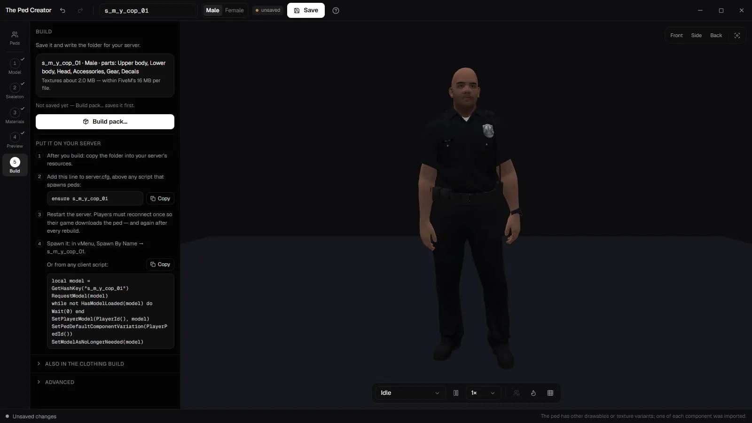Click the ensure s_m_y_cop_01 code field
Image resolution: width=752 pixels, height=423 pixels.
pyautogui.click(x=95, y=198)
